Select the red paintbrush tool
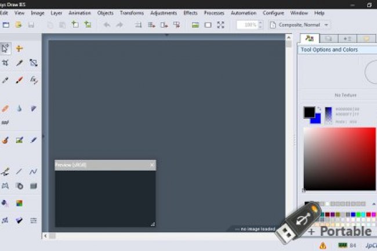This screenshot has height=251, width=377. coord(19,79)
